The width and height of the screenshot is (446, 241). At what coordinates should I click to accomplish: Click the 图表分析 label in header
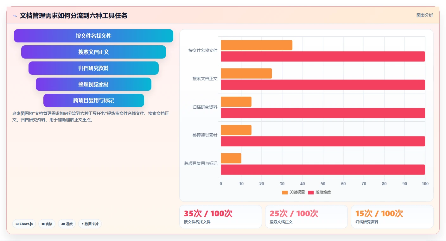click(x=424, y=15)
